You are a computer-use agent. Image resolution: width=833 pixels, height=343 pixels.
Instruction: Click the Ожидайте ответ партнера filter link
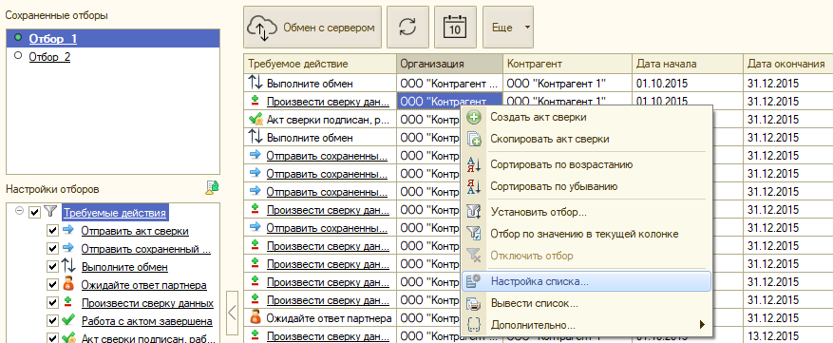point(144,285)
